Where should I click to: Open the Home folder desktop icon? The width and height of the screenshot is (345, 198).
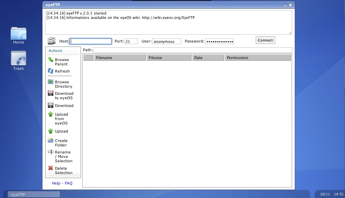tap(19, 36)
